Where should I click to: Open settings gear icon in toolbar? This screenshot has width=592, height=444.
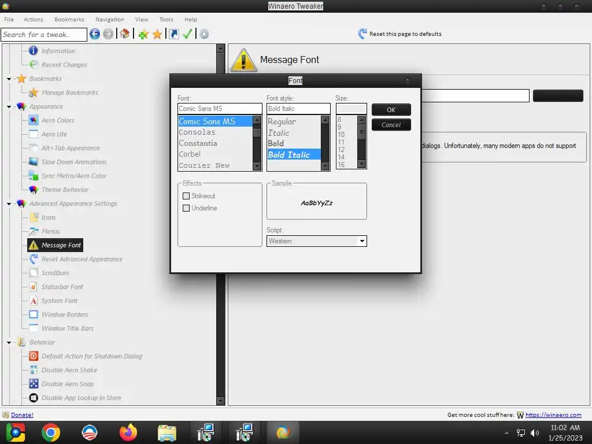pos(204,34)
